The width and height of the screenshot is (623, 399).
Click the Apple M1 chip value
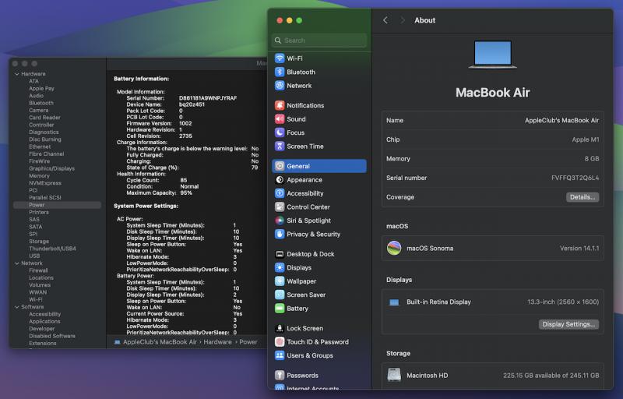click(x=586, y=139)
